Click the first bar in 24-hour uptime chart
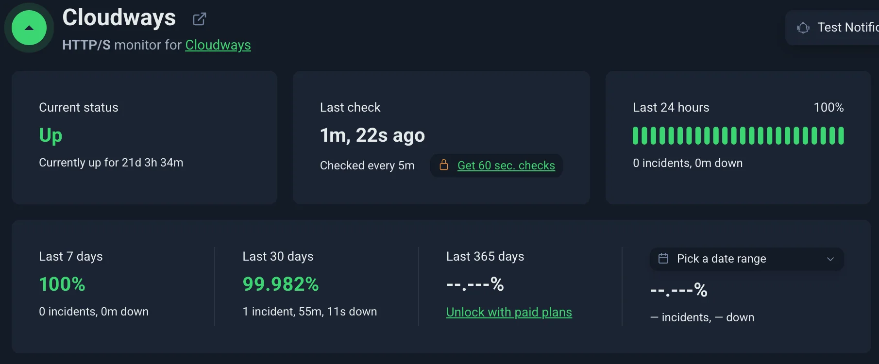Viewport: 879px width, 364px height. click(635, 135)
